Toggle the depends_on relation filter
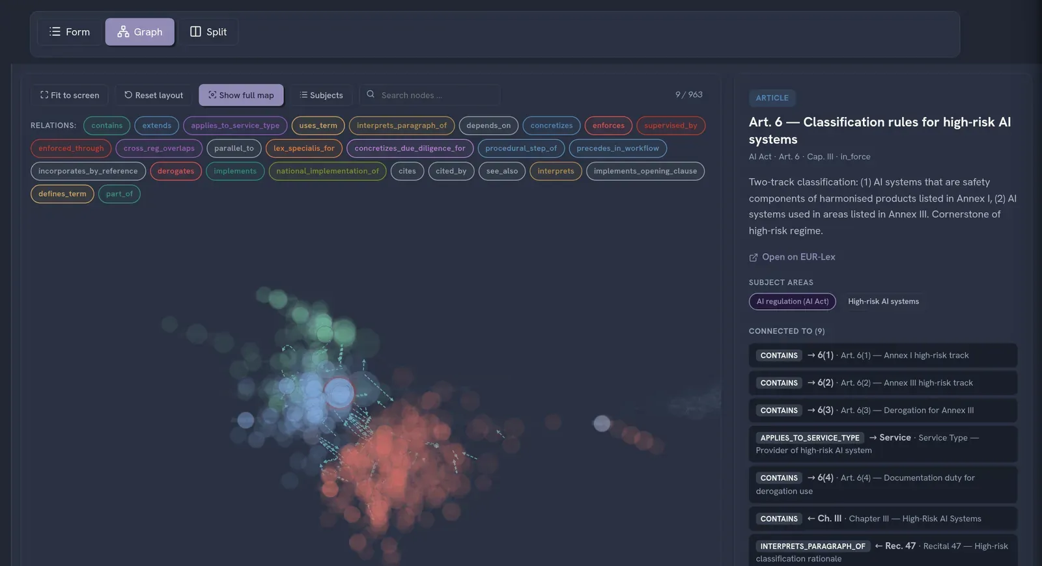1042x566 pixels. [x=488, y=126]
